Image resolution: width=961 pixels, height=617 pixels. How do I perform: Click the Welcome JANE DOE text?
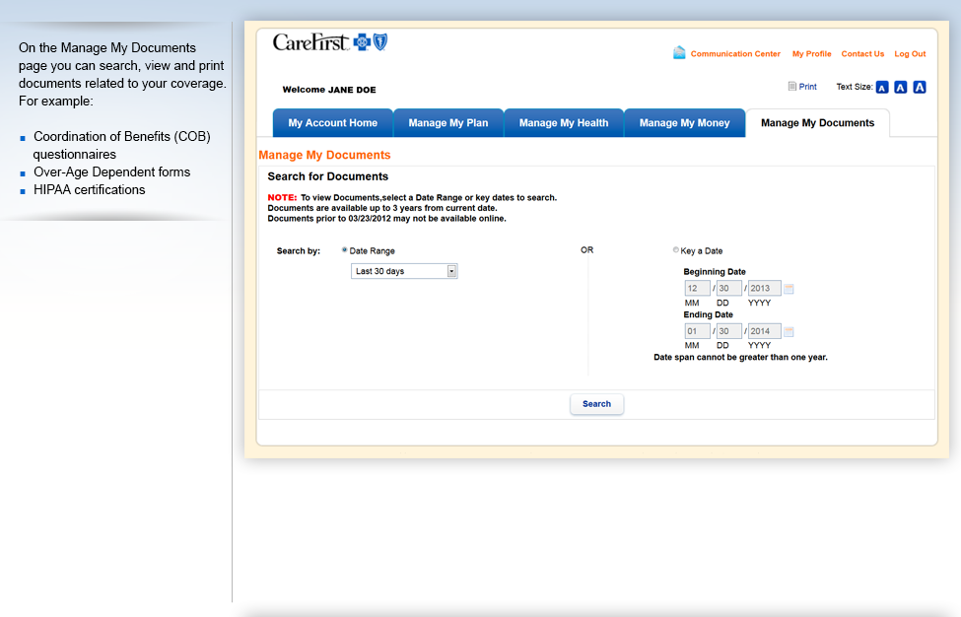tap(329, 90)
